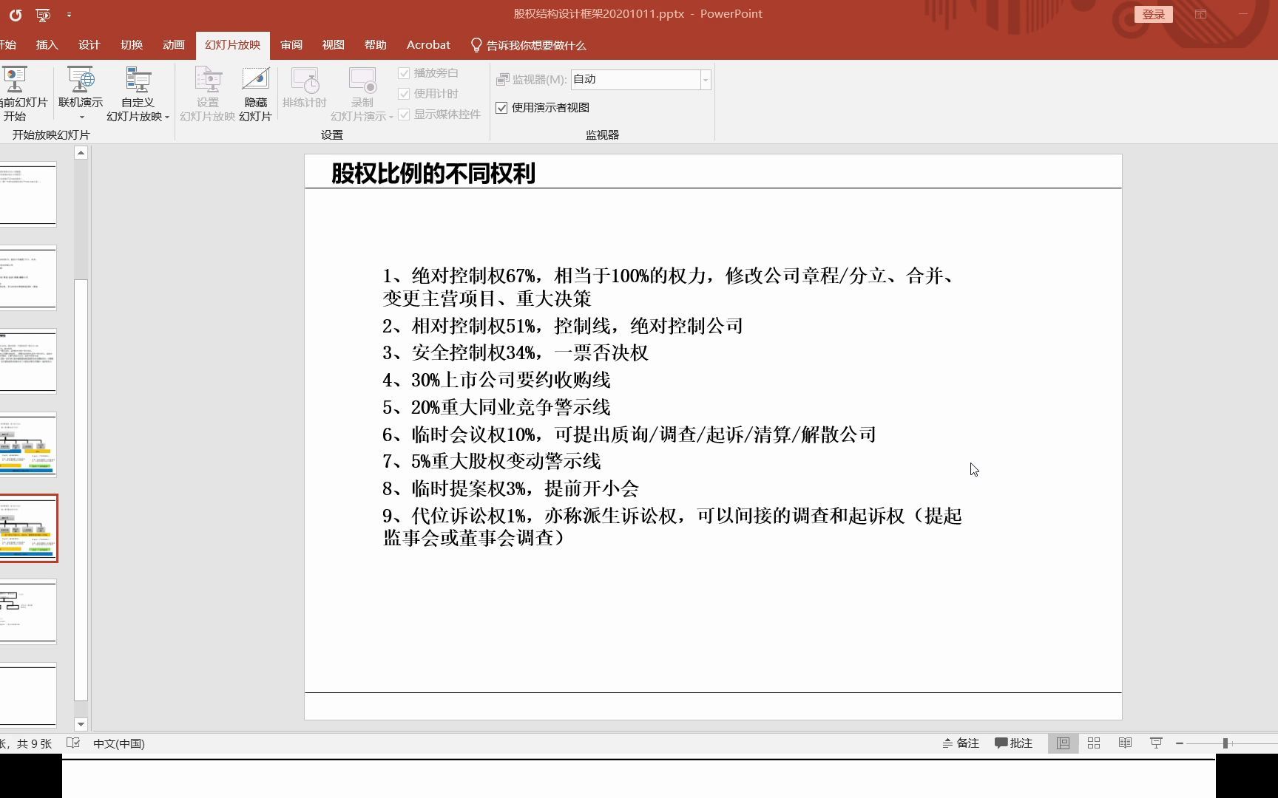The image size is (1278, 798).
Task: Click the 登录 sign-in button
Action: pos(1154,15)
